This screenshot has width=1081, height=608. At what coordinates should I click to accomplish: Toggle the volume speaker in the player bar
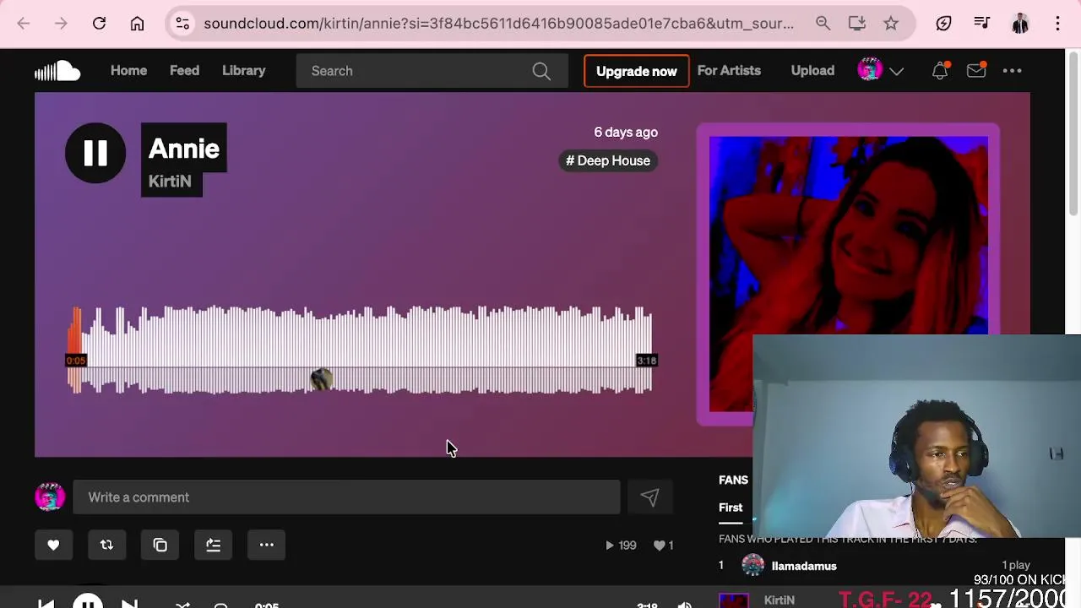[685, 604]
